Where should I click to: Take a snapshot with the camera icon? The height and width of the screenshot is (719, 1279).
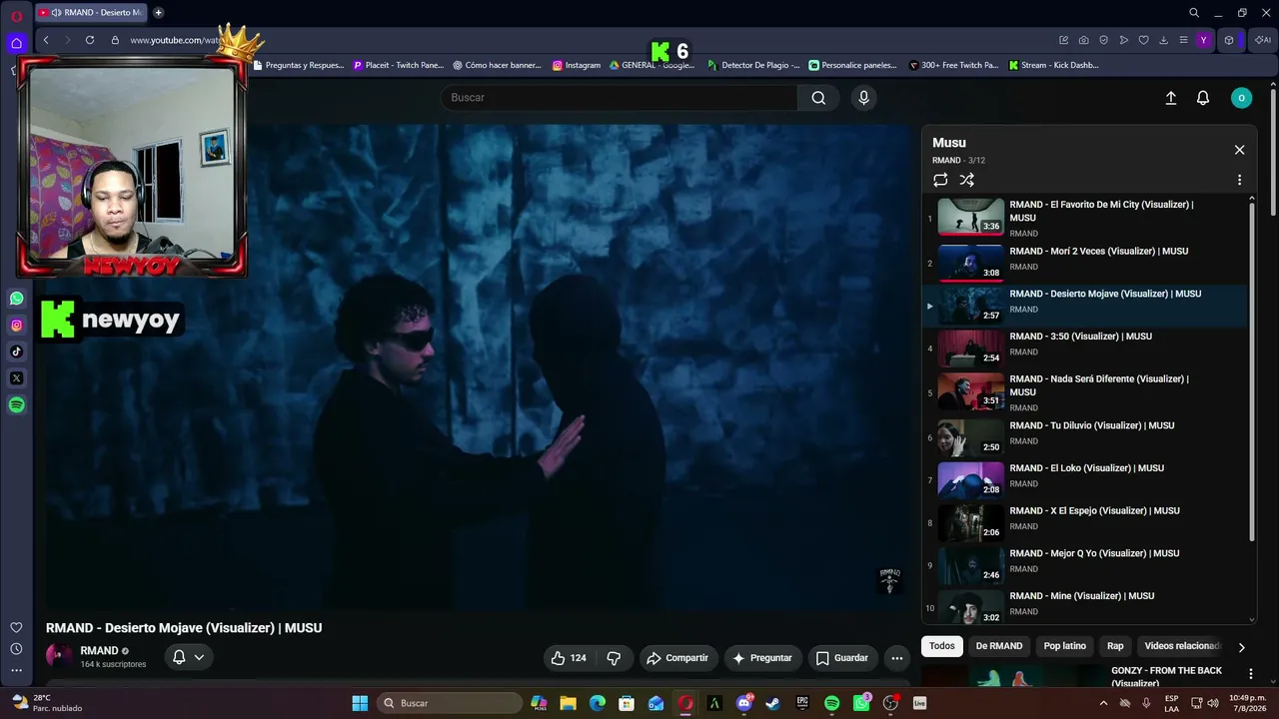pyautogui.click(x=1084, y=40)
